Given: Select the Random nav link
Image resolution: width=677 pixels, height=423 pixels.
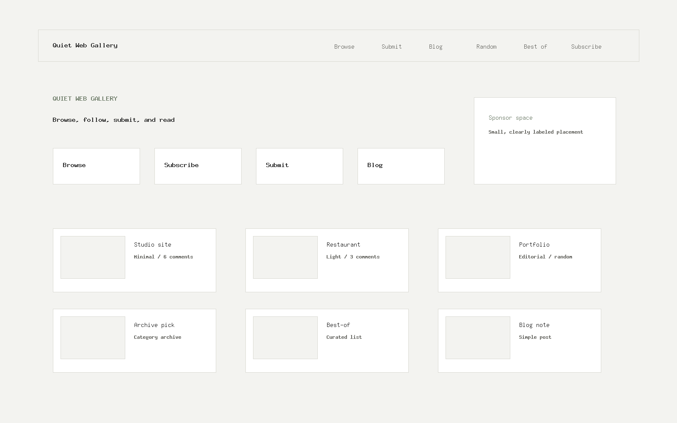Looking at the screenshot, I should click(487, 47).
